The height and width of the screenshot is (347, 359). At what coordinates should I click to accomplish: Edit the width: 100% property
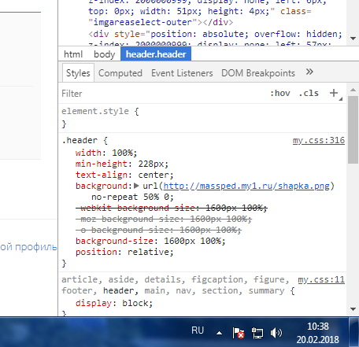pos(106,153)
